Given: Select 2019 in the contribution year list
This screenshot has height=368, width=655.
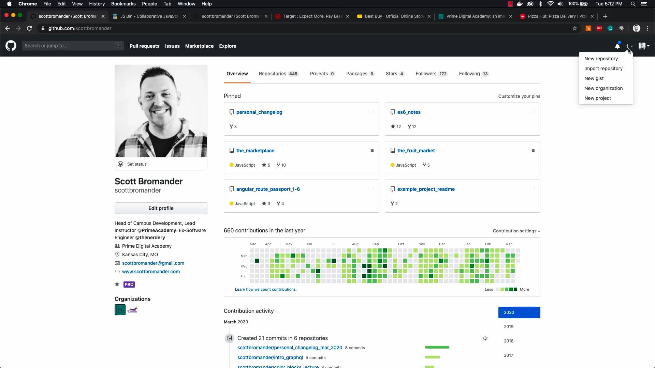Looking at the screenshot, I should pos(509,326).
